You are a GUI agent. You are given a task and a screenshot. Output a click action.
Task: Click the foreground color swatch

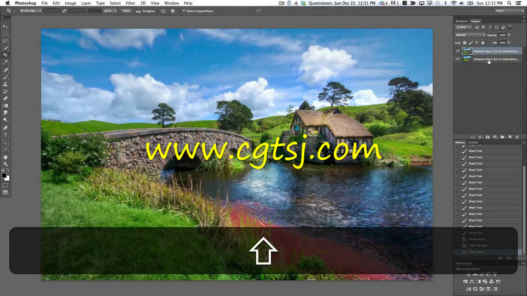tap(4, 175)
